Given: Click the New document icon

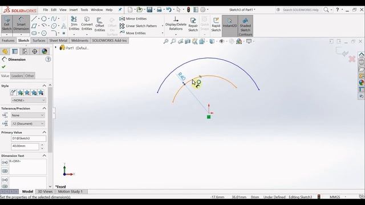Looking at the screenshot, I should coord(130,10).
